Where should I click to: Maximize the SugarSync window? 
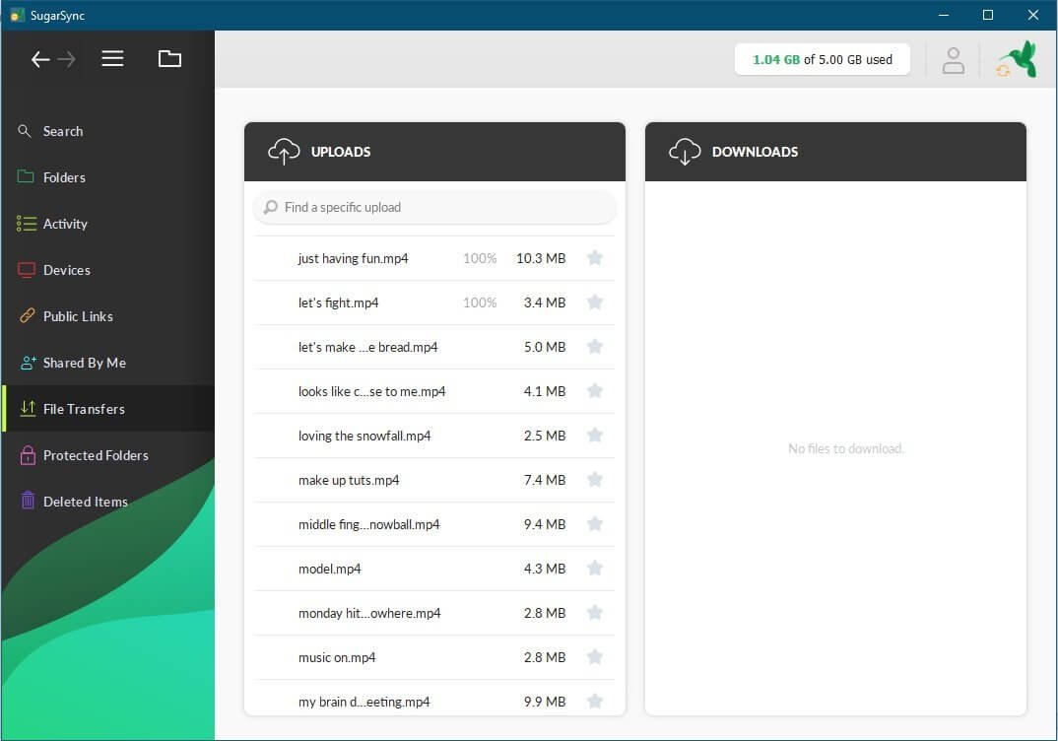click(x=988, y=15)
